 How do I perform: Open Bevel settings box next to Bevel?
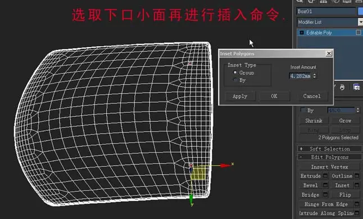325,185
